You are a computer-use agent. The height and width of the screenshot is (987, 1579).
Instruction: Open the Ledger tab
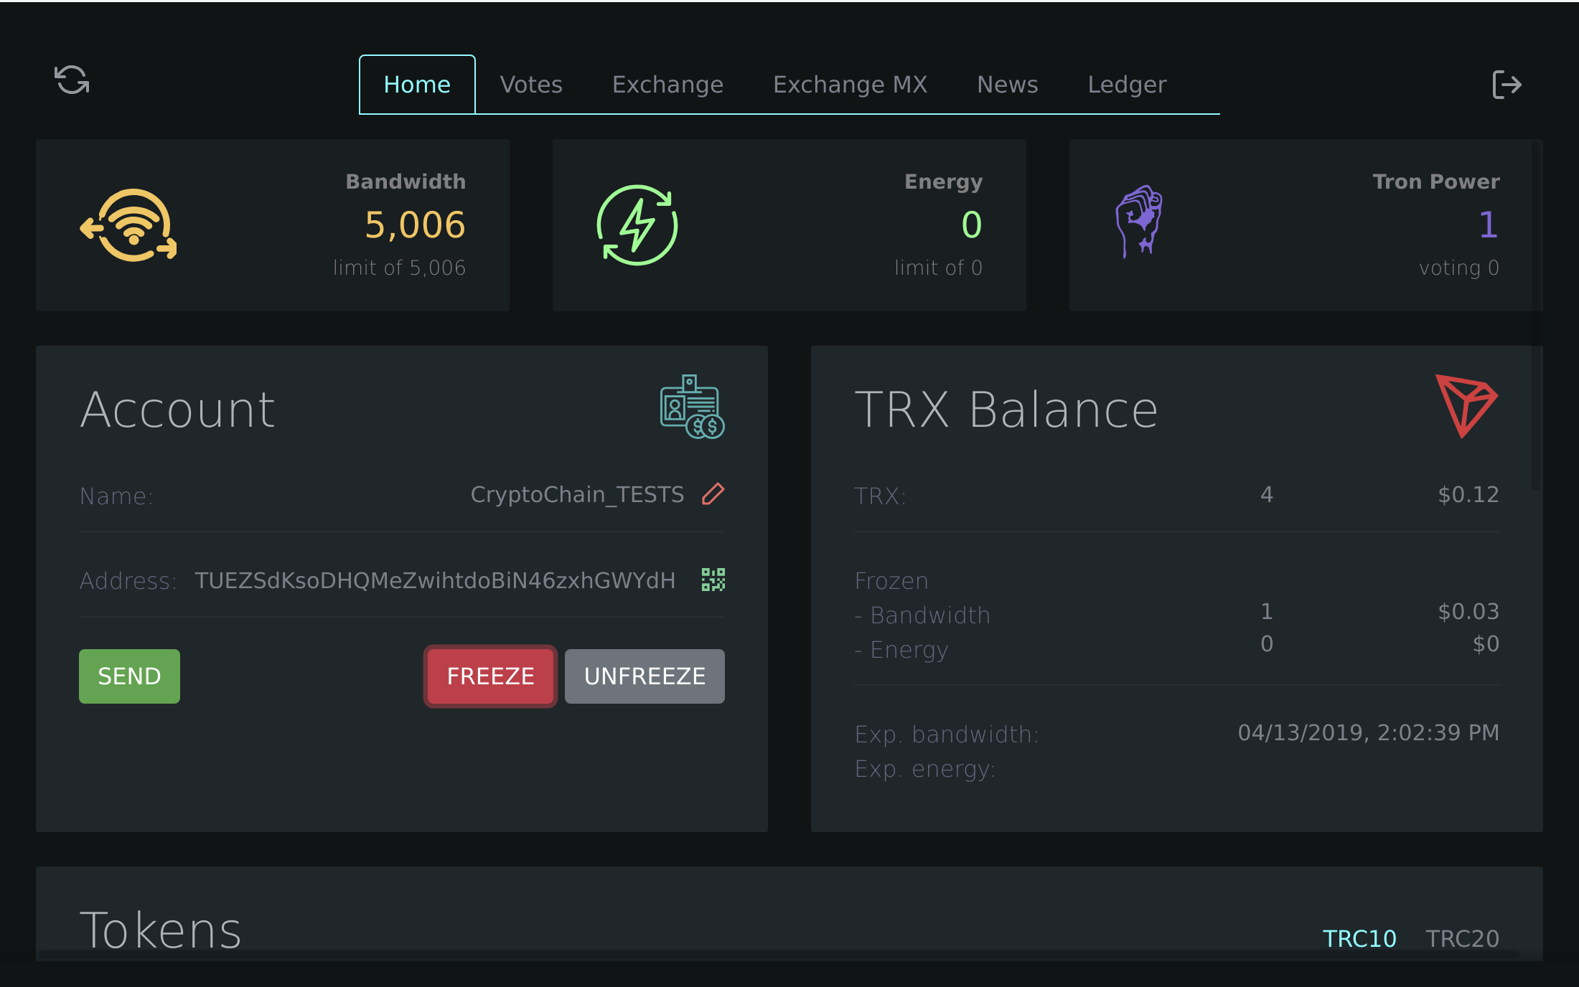pos(1127,85)
